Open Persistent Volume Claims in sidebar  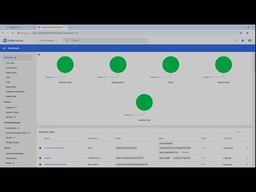tap(17, 133)
